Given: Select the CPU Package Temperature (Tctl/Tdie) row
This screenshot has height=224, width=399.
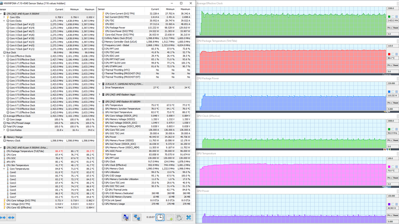Looking at the screenshot, I should coord(48,151).
